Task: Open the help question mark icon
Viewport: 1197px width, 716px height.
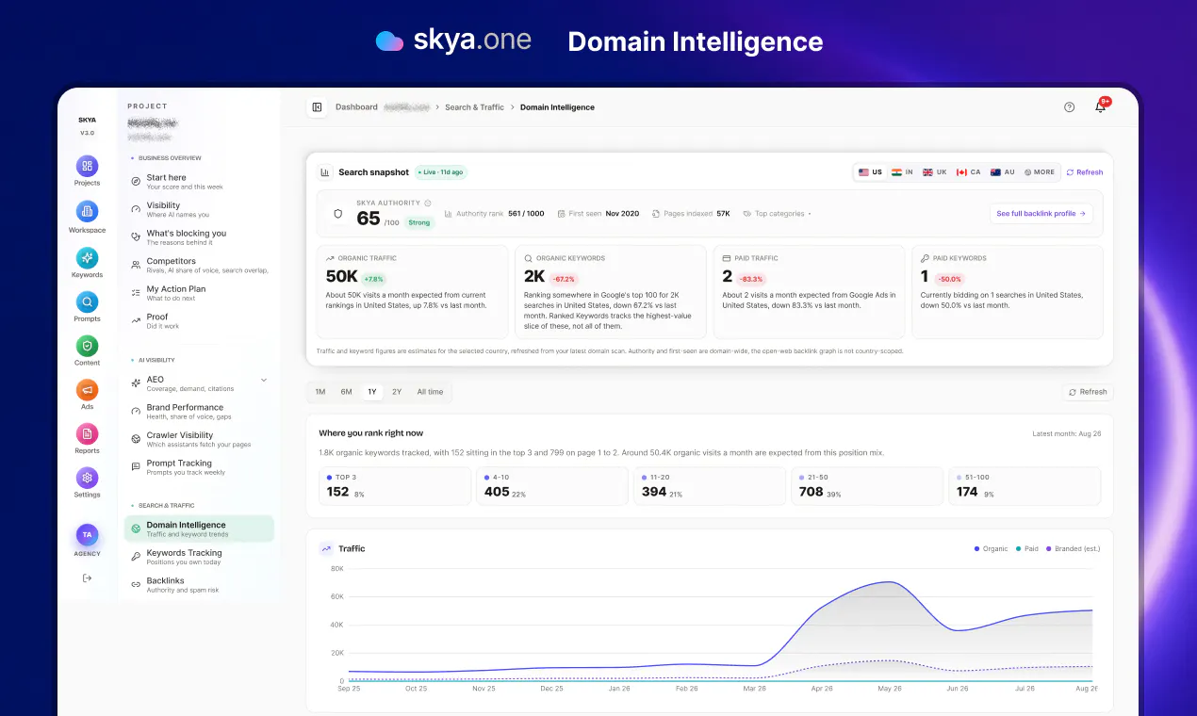Action: click(x=1069, y=107)
